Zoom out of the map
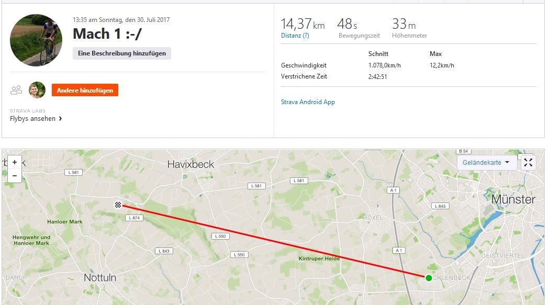The width and height of the screenshot is (550, 305). [15, 176]
